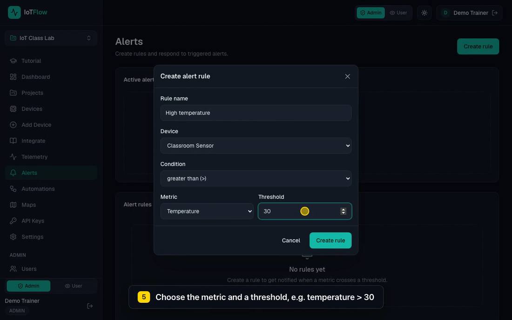The image size is (512, 320).
Task: Click Demo Trainer name in sidebar footer
Action: (22, 301)
